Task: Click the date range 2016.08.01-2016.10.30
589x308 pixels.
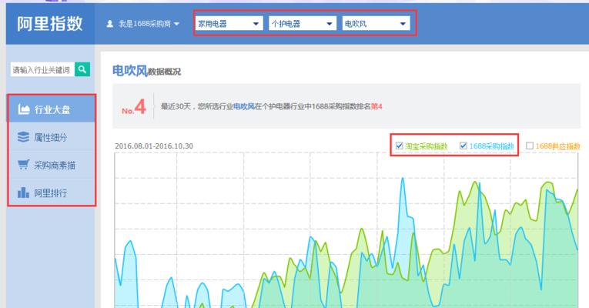Action: click(x=154, y=146)
